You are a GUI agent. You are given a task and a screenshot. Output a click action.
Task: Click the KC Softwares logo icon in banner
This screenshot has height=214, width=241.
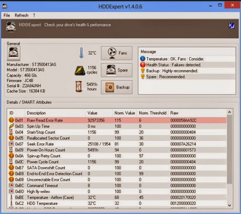click(x=232, y=26)
